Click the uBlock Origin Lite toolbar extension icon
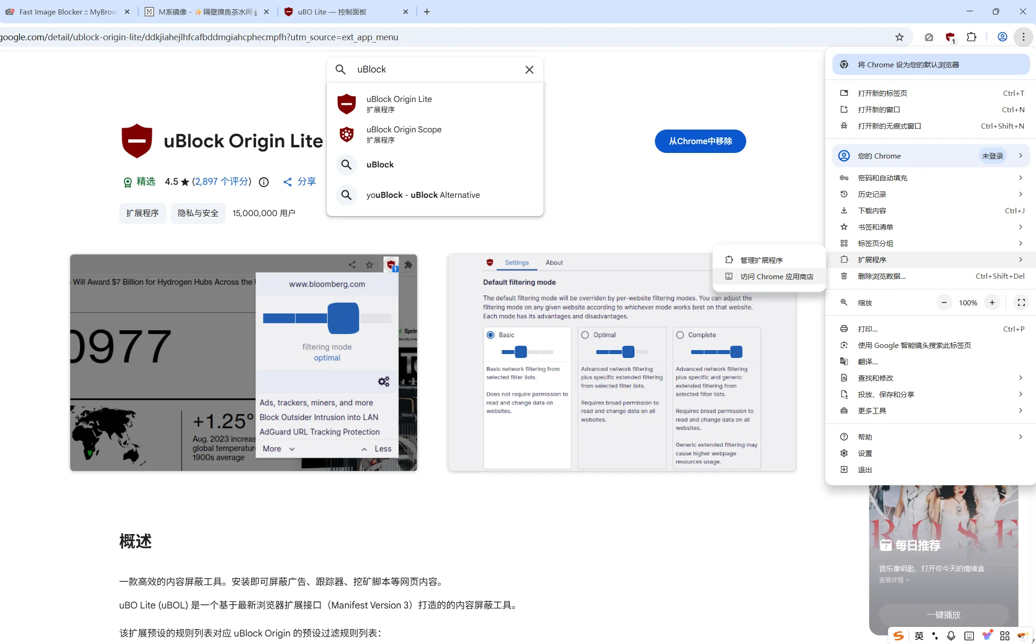The image size is (1036, 644). click(950, 37)
